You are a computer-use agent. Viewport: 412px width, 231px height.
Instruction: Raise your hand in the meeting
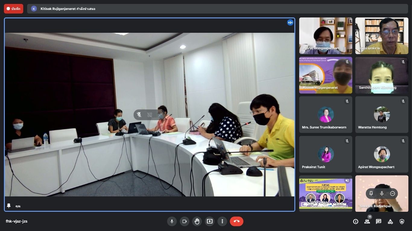click(197, 221)
